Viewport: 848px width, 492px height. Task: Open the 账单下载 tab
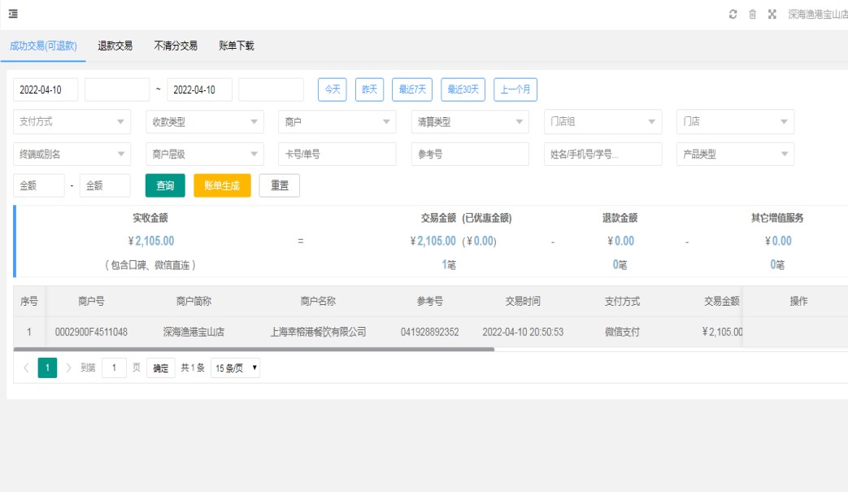[237, 46]
